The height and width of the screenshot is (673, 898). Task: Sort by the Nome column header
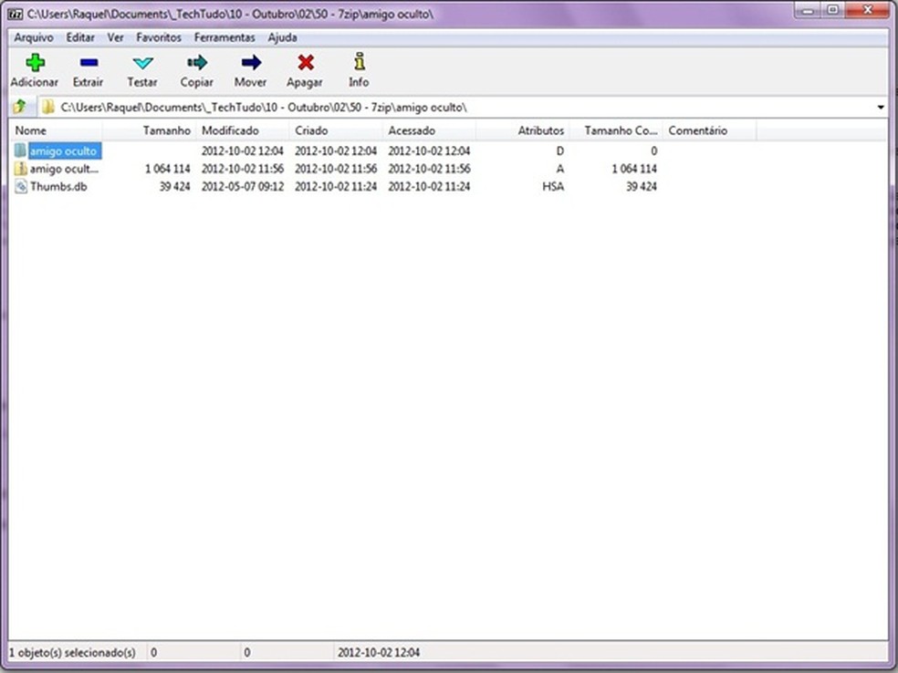(x=57, y=130)
